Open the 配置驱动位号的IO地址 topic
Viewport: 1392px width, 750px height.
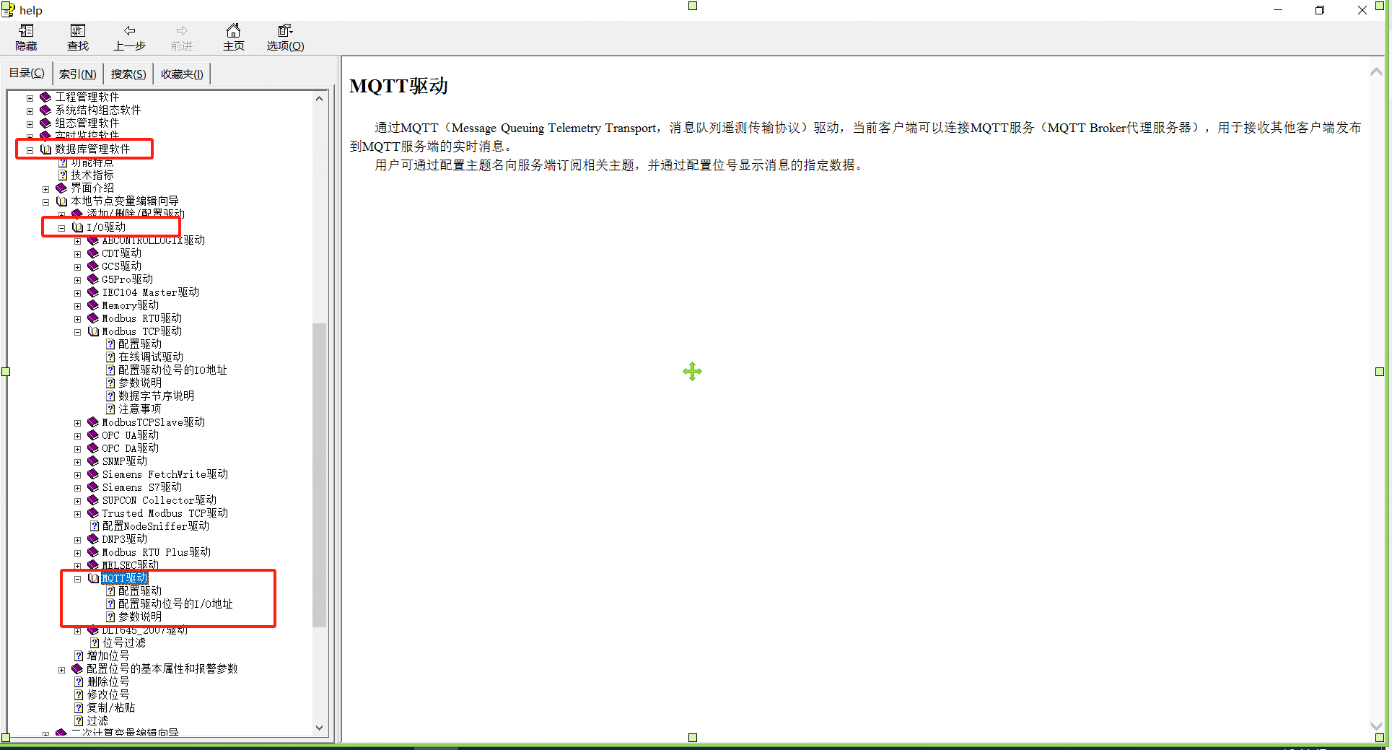pyautogui.click(x=172, y=370)
